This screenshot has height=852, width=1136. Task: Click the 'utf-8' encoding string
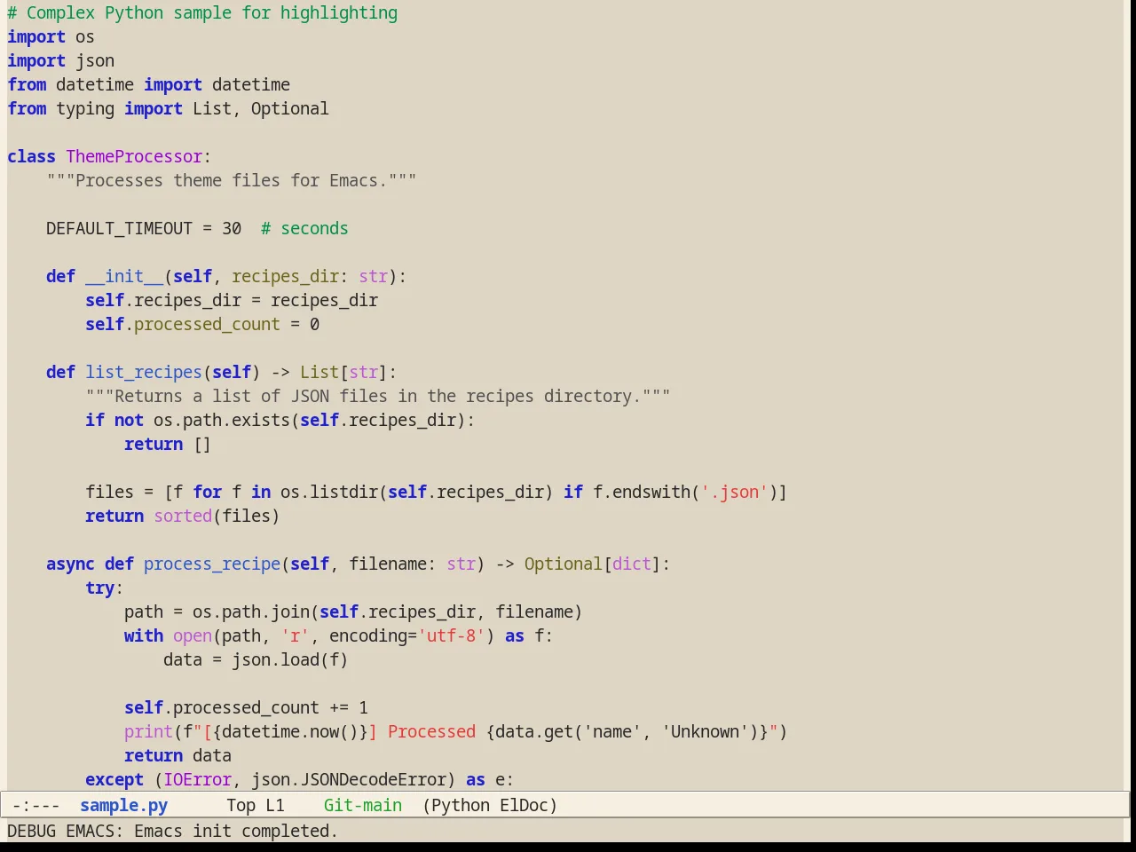tap(451, 635)
